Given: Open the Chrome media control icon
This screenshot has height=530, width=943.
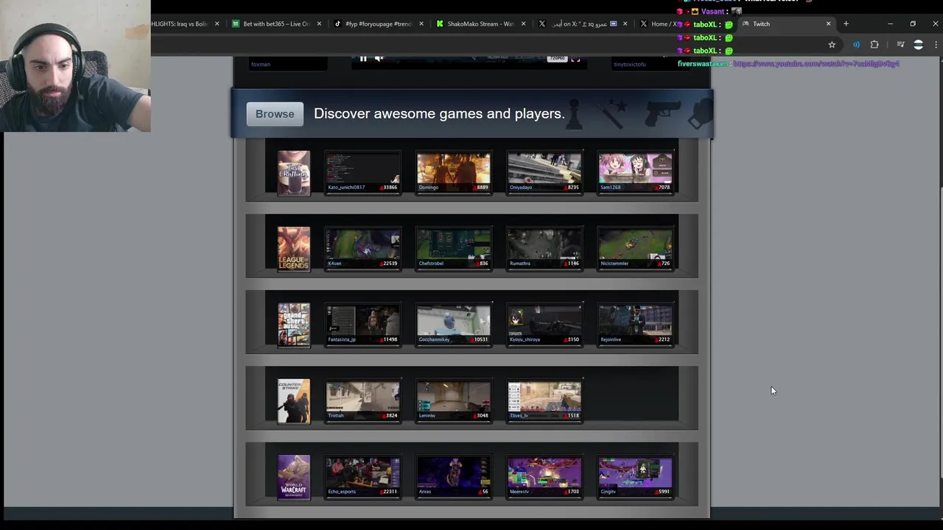Looking at the screenshot, I should (x=900, y=45).
